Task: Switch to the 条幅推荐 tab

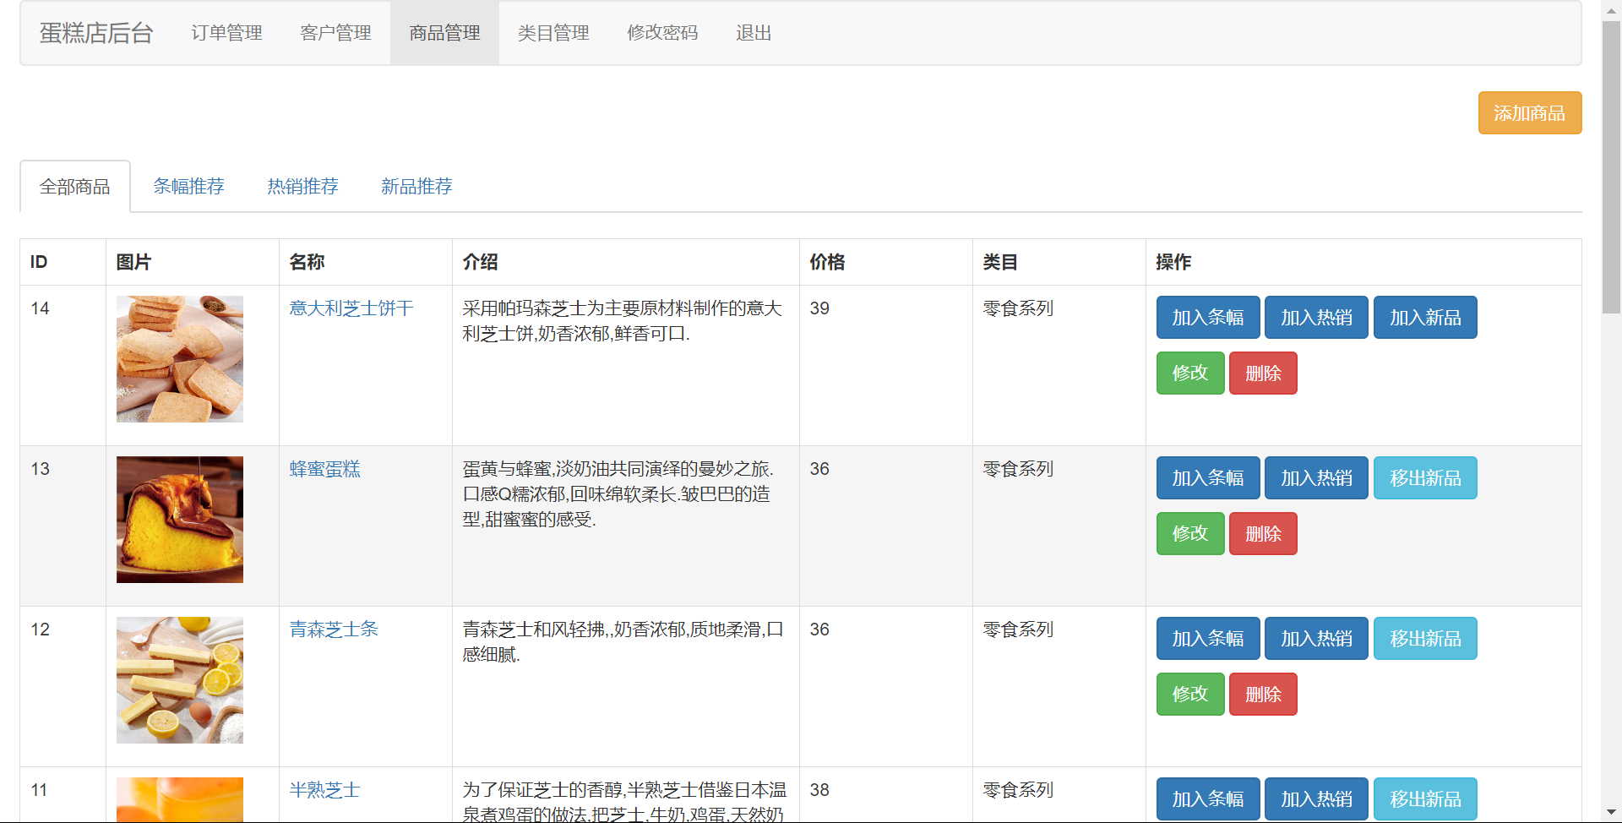Action: (188, 187)
